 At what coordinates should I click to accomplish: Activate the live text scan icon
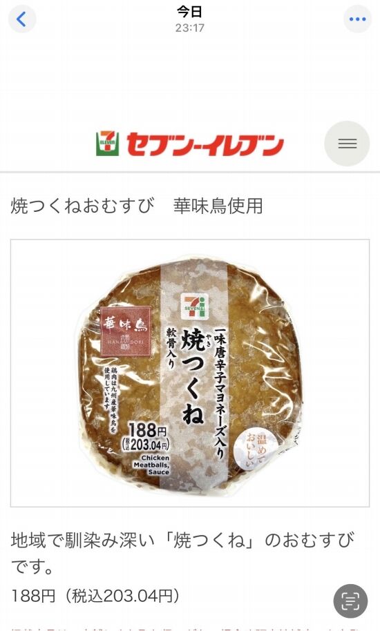tap(350, 601)
